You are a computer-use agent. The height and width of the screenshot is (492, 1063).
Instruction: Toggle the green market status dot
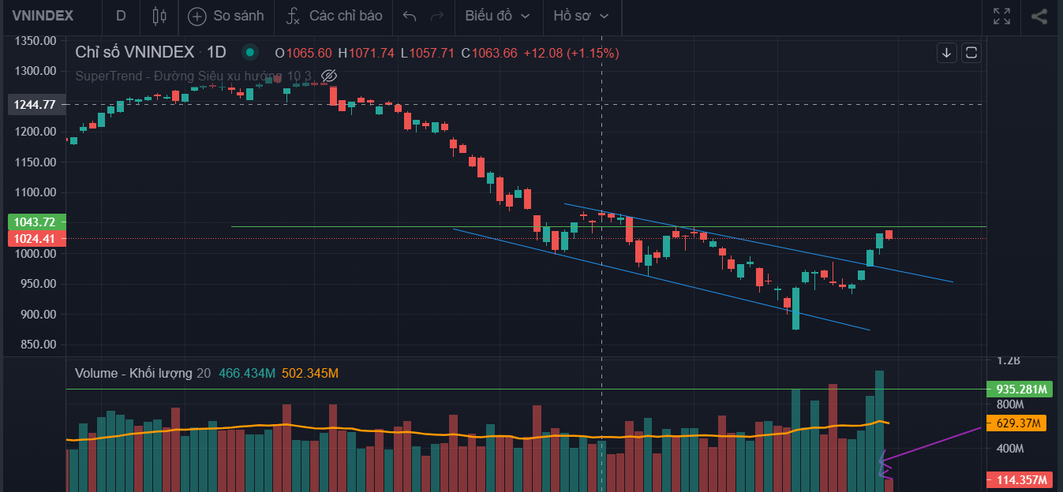tap(250, 53)
